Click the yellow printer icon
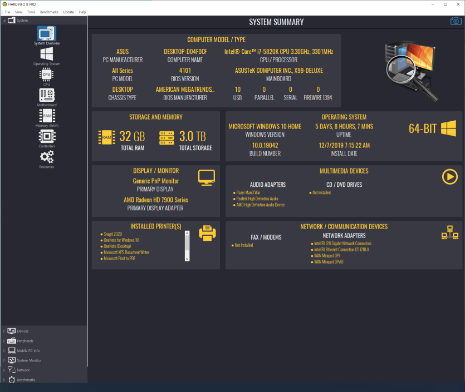This screenshot has height=392, width=465. (x=207, y=233)
